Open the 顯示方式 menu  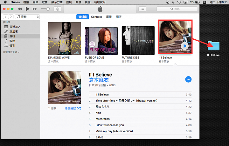pos(57,2)
